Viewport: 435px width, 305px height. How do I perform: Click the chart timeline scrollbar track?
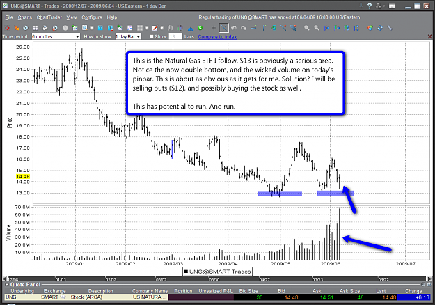217,279
